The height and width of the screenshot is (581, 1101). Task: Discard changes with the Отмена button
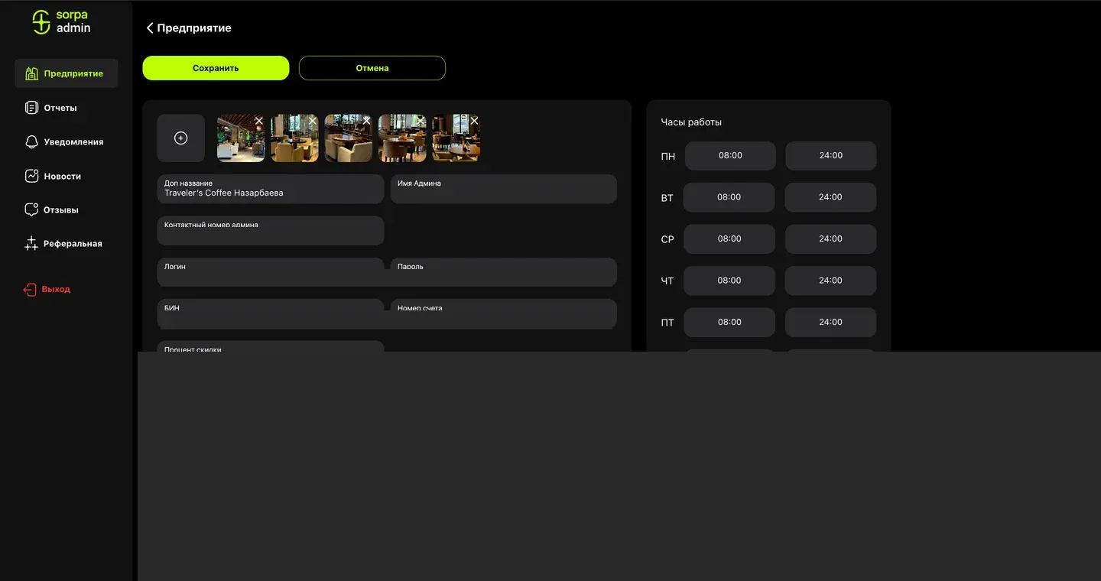pos(372,68)
